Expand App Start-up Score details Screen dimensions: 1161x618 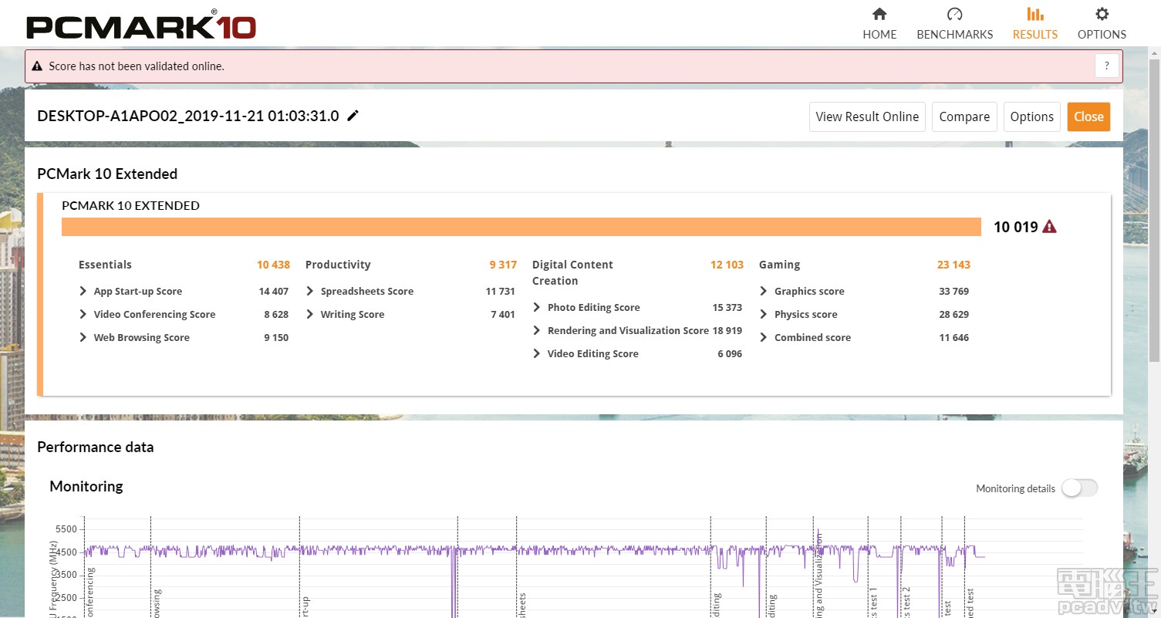tap(83, 292)
